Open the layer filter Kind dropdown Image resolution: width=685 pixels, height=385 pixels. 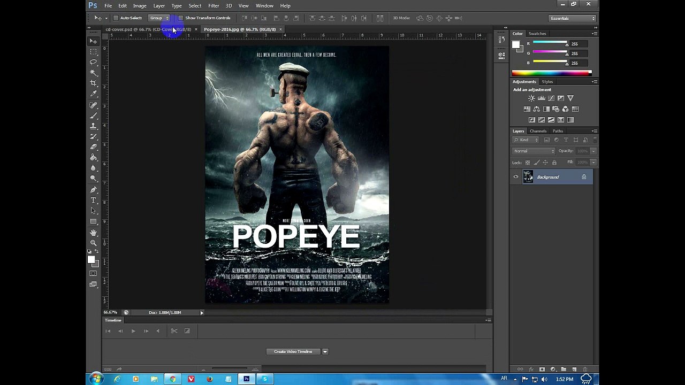(526, 140)
